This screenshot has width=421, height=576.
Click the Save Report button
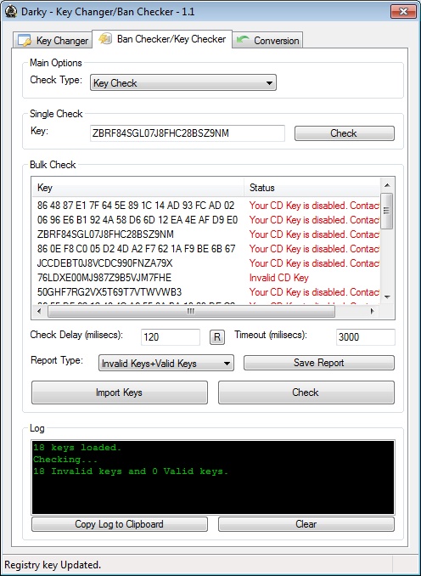[319, 363]
